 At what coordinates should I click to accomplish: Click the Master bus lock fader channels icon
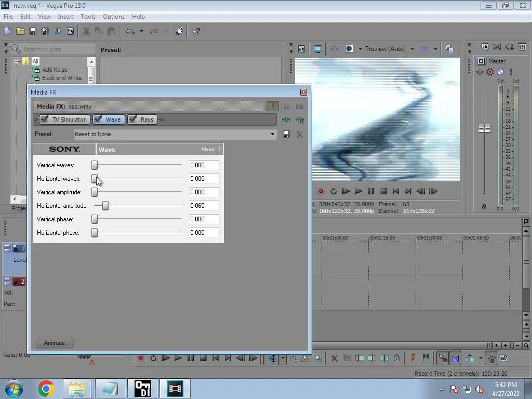pyautogui.click(x=484, y=207)
